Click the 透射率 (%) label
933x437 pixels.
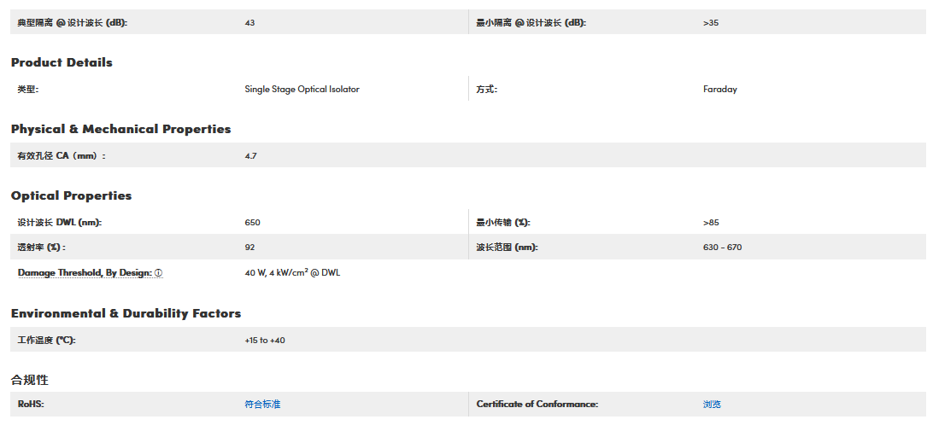pos(41,248)
